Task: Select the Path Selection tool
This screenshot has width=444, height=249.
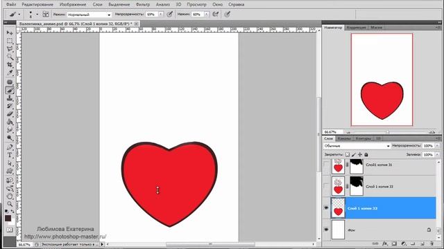Action: pyautogui.click(x=10, y=163)
